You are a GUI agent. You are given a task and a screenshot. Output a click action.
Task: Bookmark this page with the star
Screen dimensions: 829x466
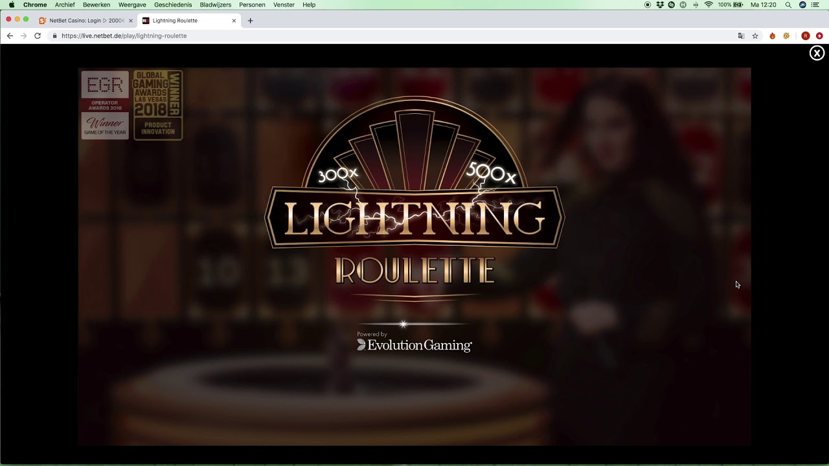755,36
